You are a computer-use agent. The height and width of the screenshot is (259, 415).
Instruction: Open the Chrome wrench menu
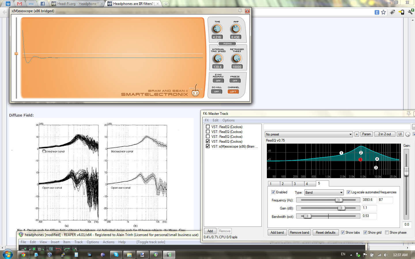point(411,12)
